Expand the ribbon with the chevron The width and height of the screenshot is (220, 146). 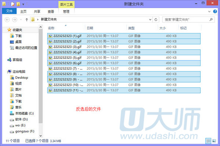(x=209, y=11)
